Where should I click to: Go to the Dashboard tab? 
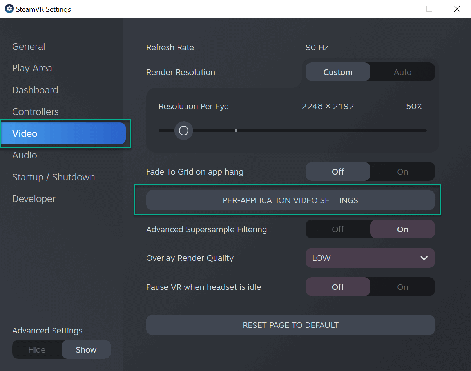[35, 90]
